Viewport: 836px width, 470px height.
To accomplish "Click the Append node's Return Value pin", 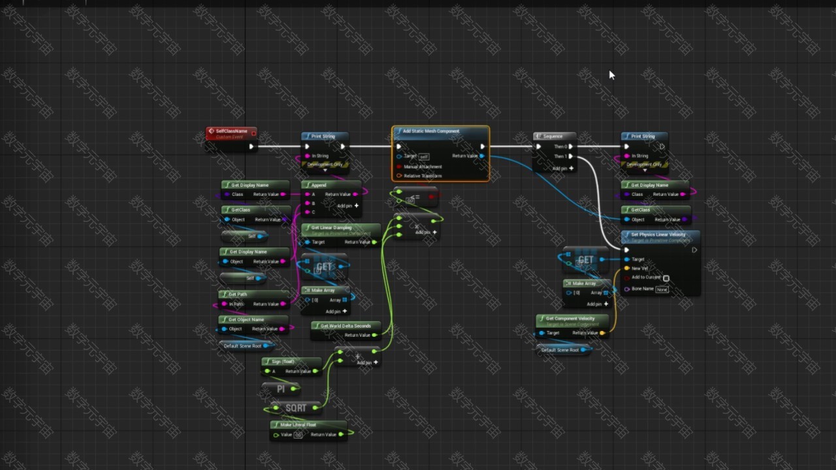I will [355, 194].
